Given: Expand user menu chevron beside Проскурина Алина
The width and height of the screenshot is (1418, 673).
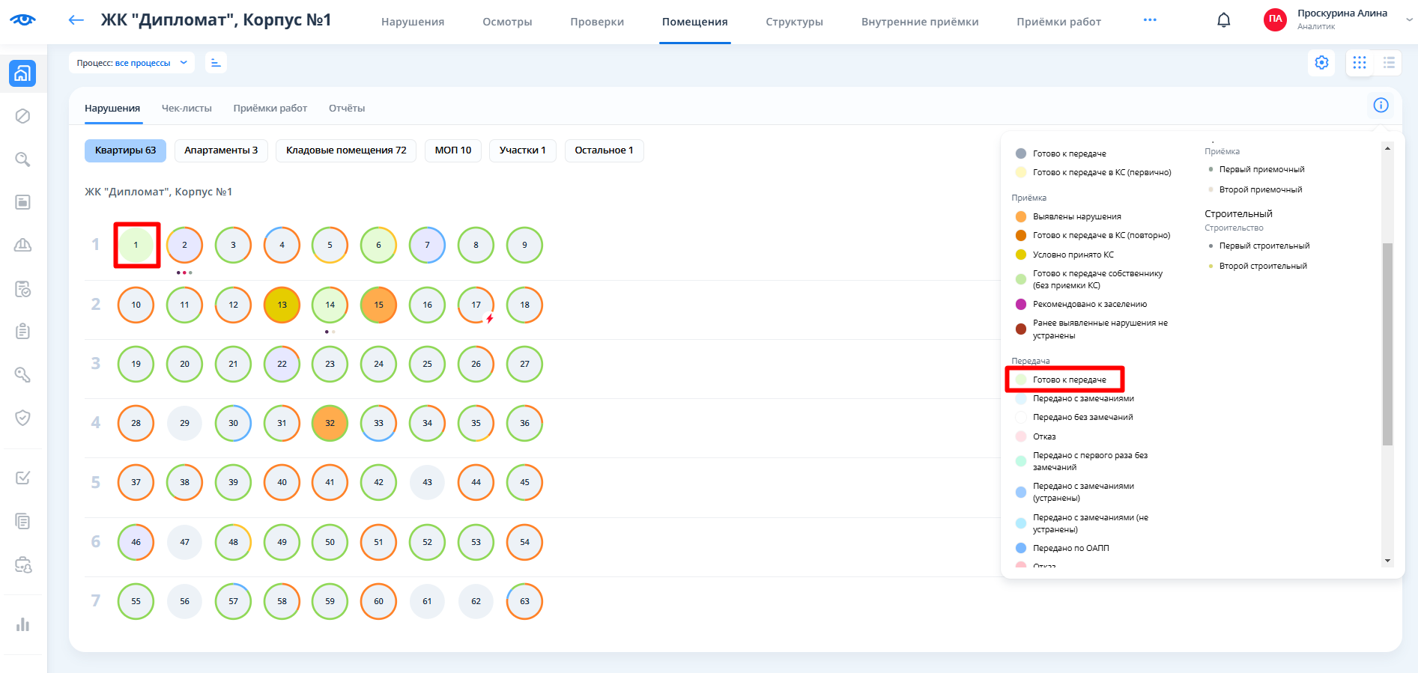Looking at the screenshot, I should (1408, 20).
